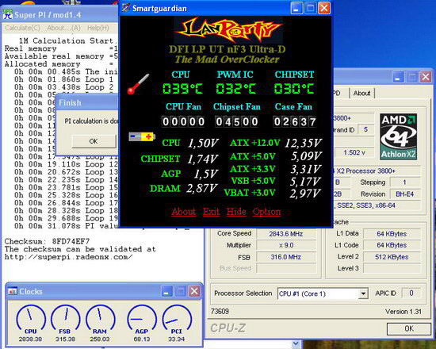Screen dimensions: 436x349
Task: Click the DRAM voltage value 2,87V
Action: (x=202, y=189)
